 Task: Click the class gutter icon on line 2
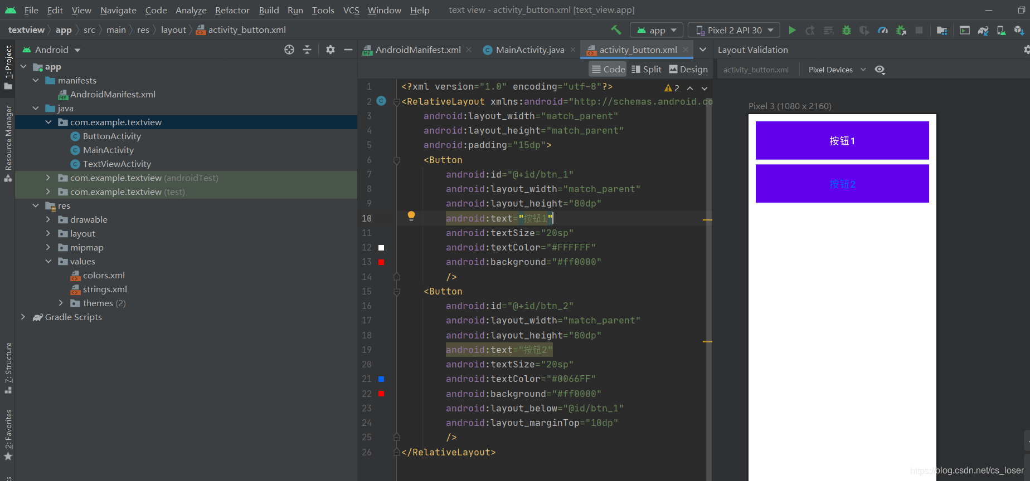(x=381, y=101)
